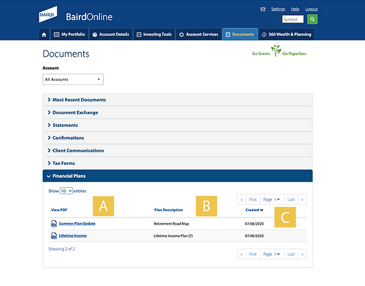Expand the Statements section

[177, 125]
